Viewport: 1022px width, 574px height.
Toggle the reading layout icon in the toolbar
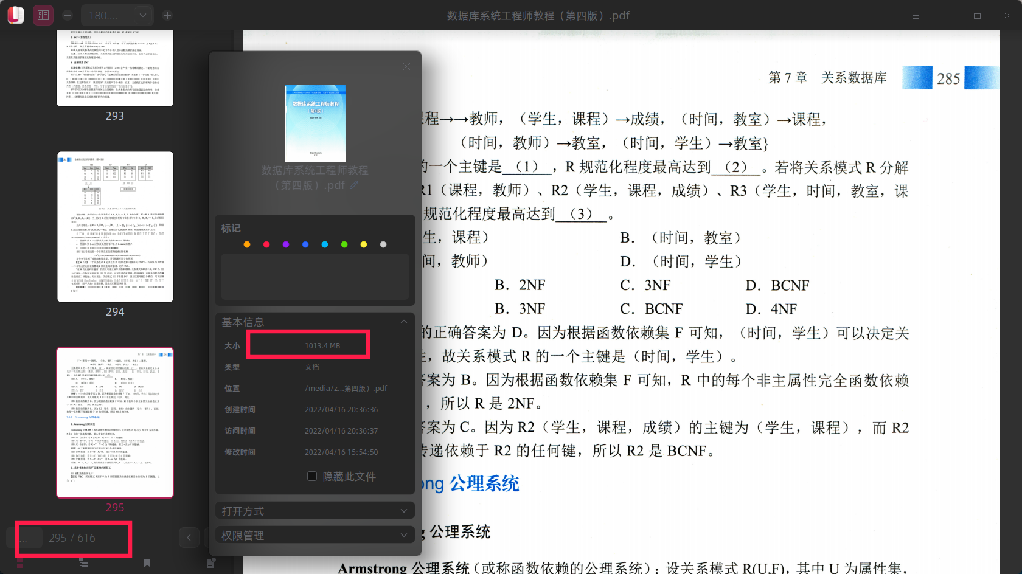(x=43, y=15)
